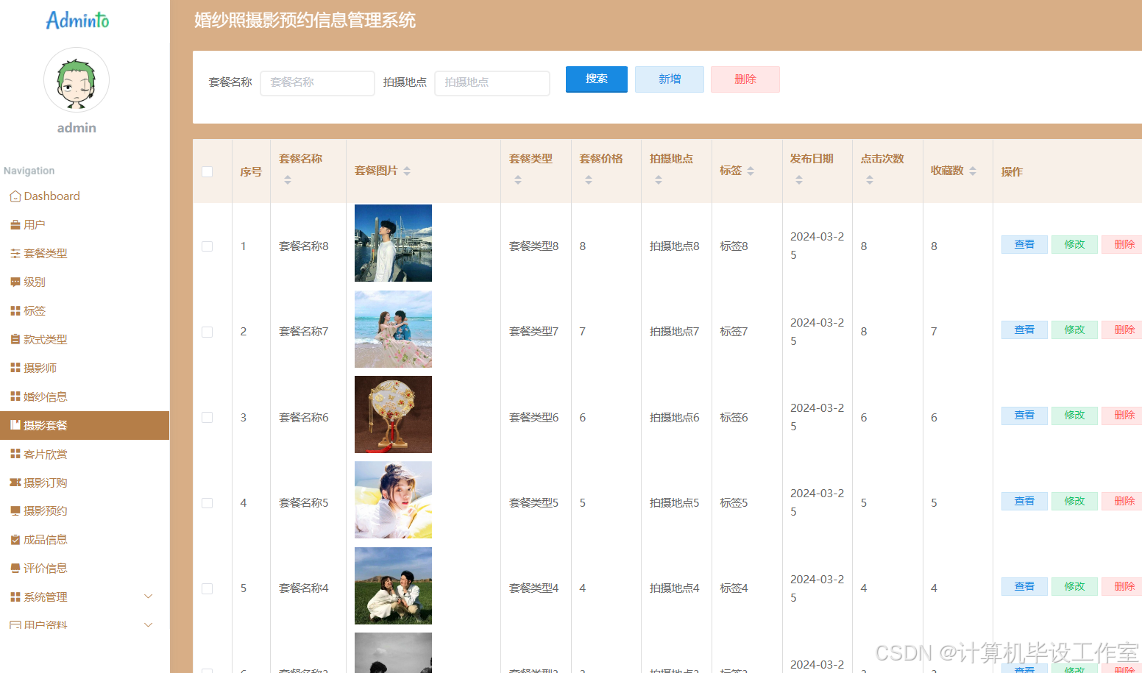The height and width of the screenshot is (673, 1142).
Task: Click 删除 for 套餐名称6 row
Action: [1122, 416]
